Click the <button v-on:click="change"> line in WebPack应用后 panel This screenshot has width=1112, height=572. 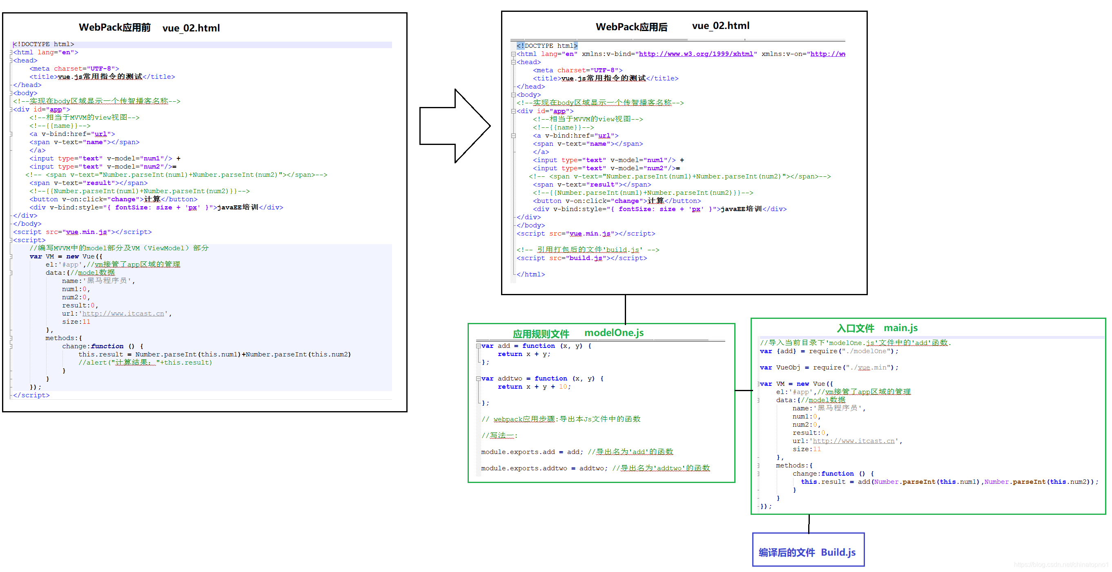click(617, 201)
